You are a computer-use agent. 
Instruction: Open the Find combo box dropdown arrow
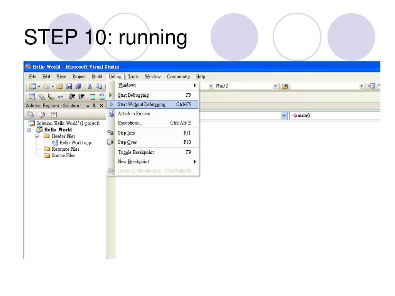361,86
